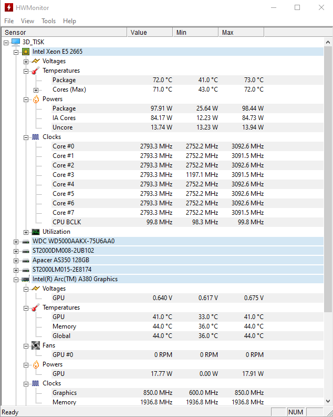Click the Value column header
Viewport: 333px width, 417px height.
tap(150, 33)
